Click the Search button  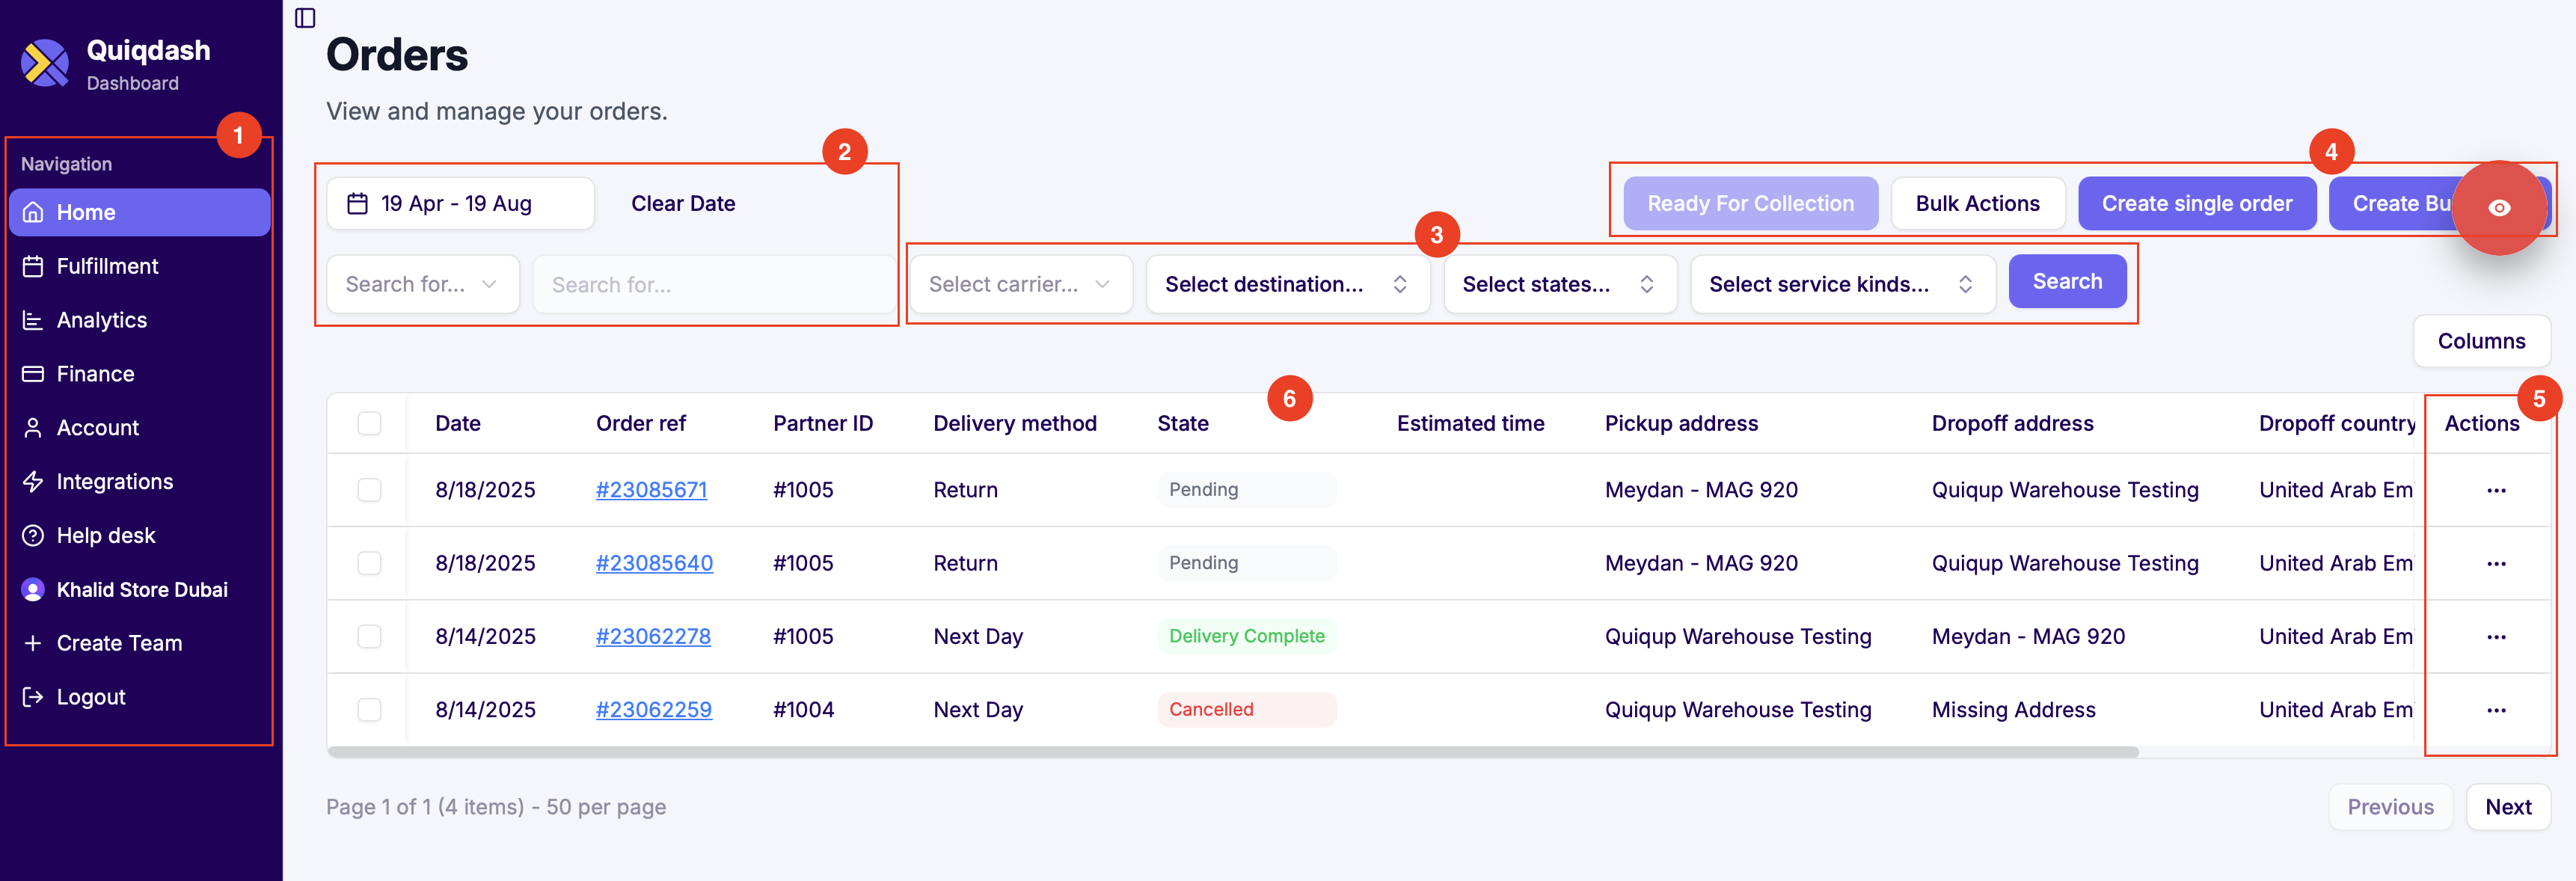(2067, 281)
